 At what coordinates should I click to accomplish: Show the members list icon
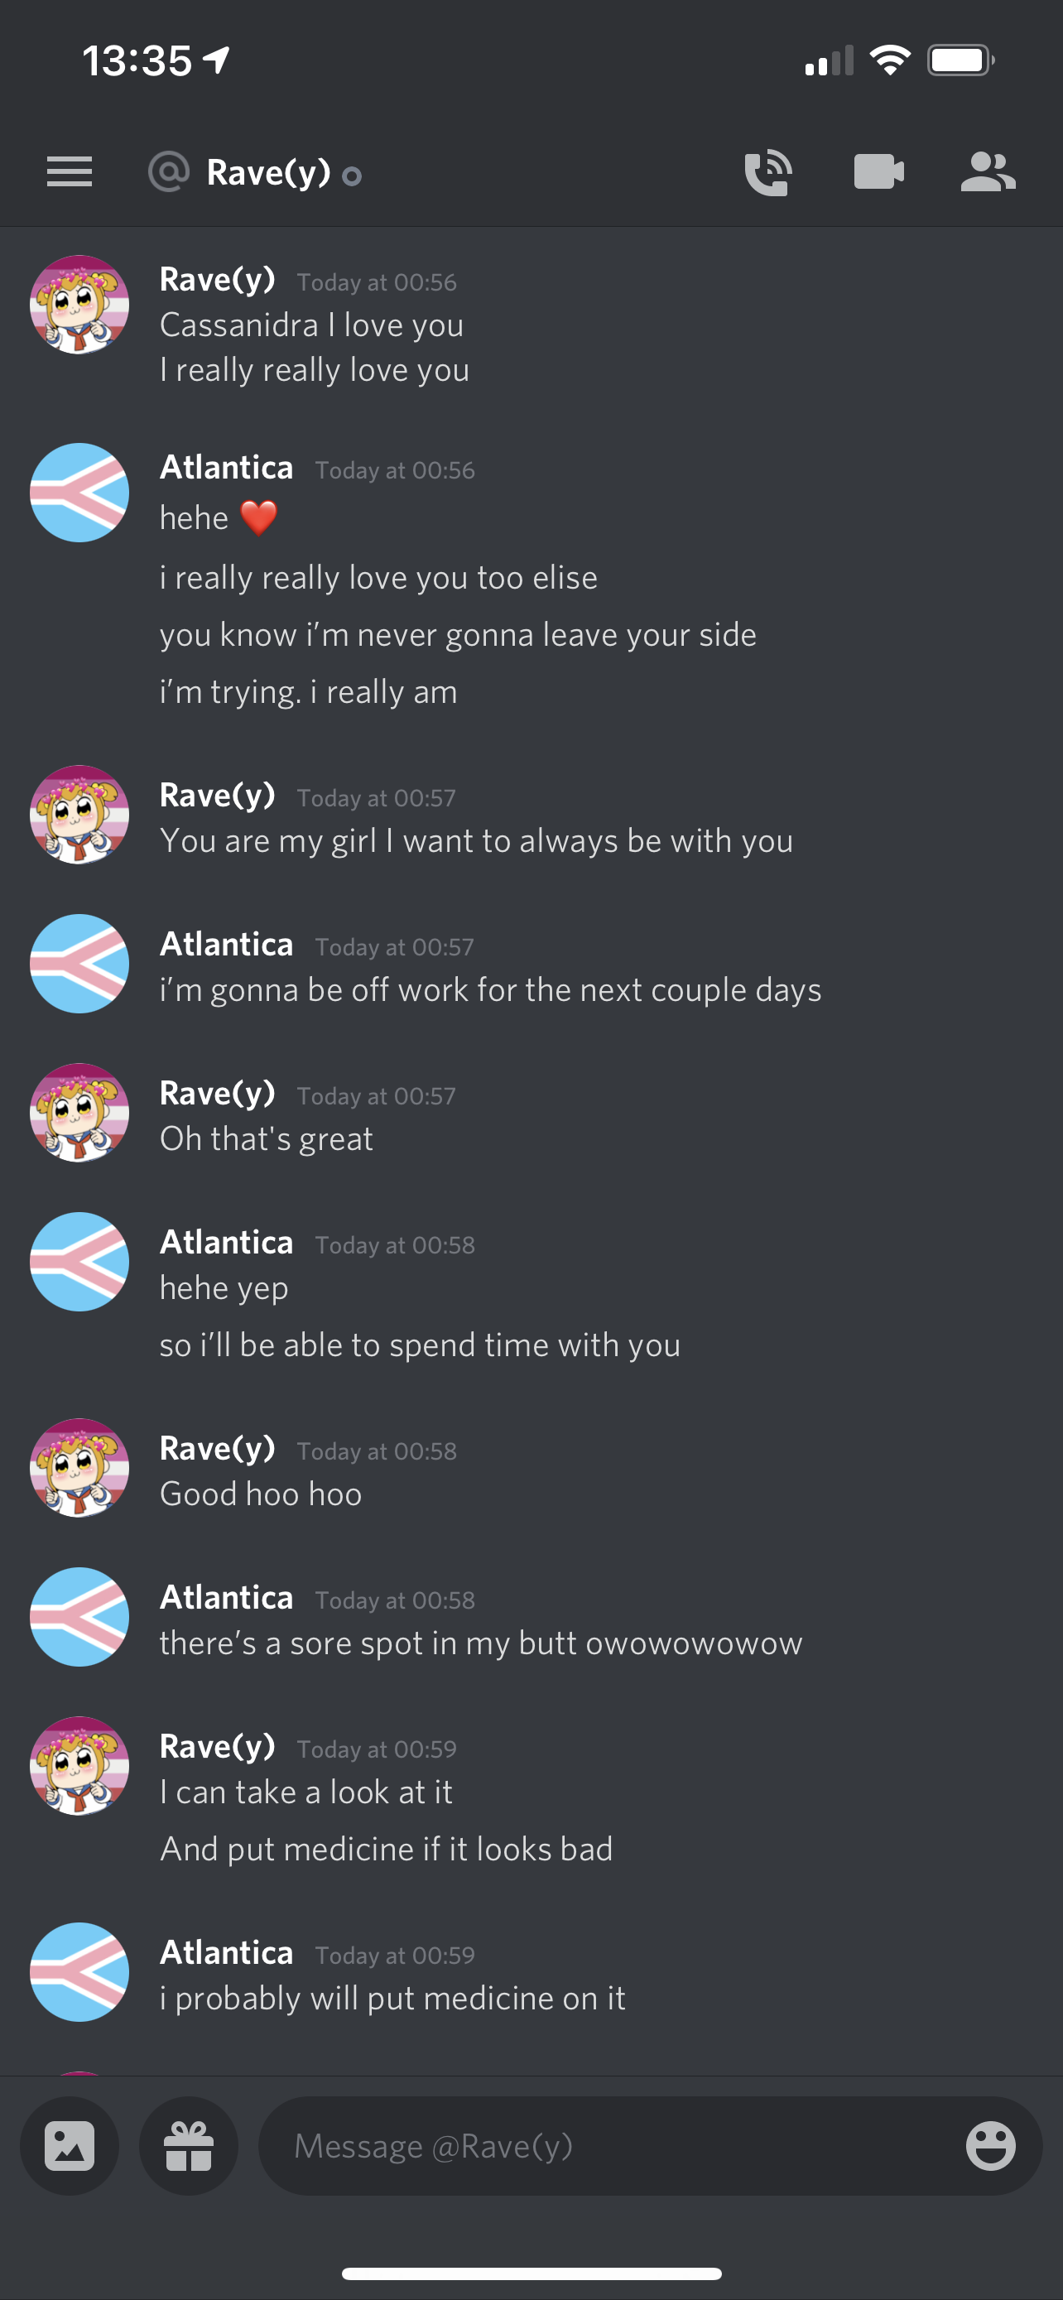click(987, 172)
